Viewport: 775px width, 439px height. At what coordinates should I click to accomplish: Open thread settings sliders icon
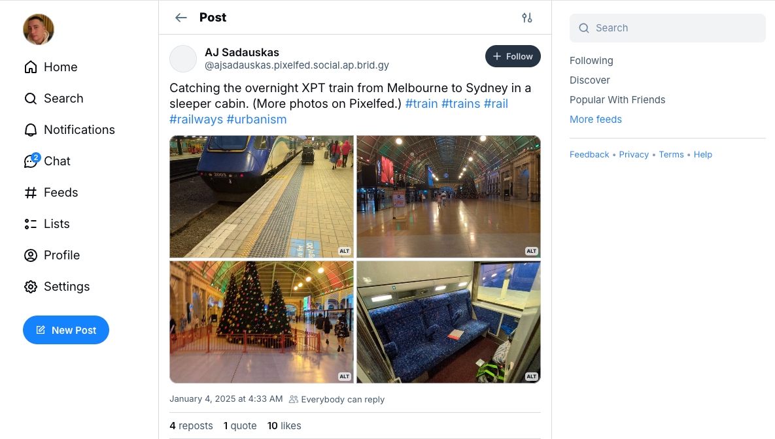click(x=527, y=18)
